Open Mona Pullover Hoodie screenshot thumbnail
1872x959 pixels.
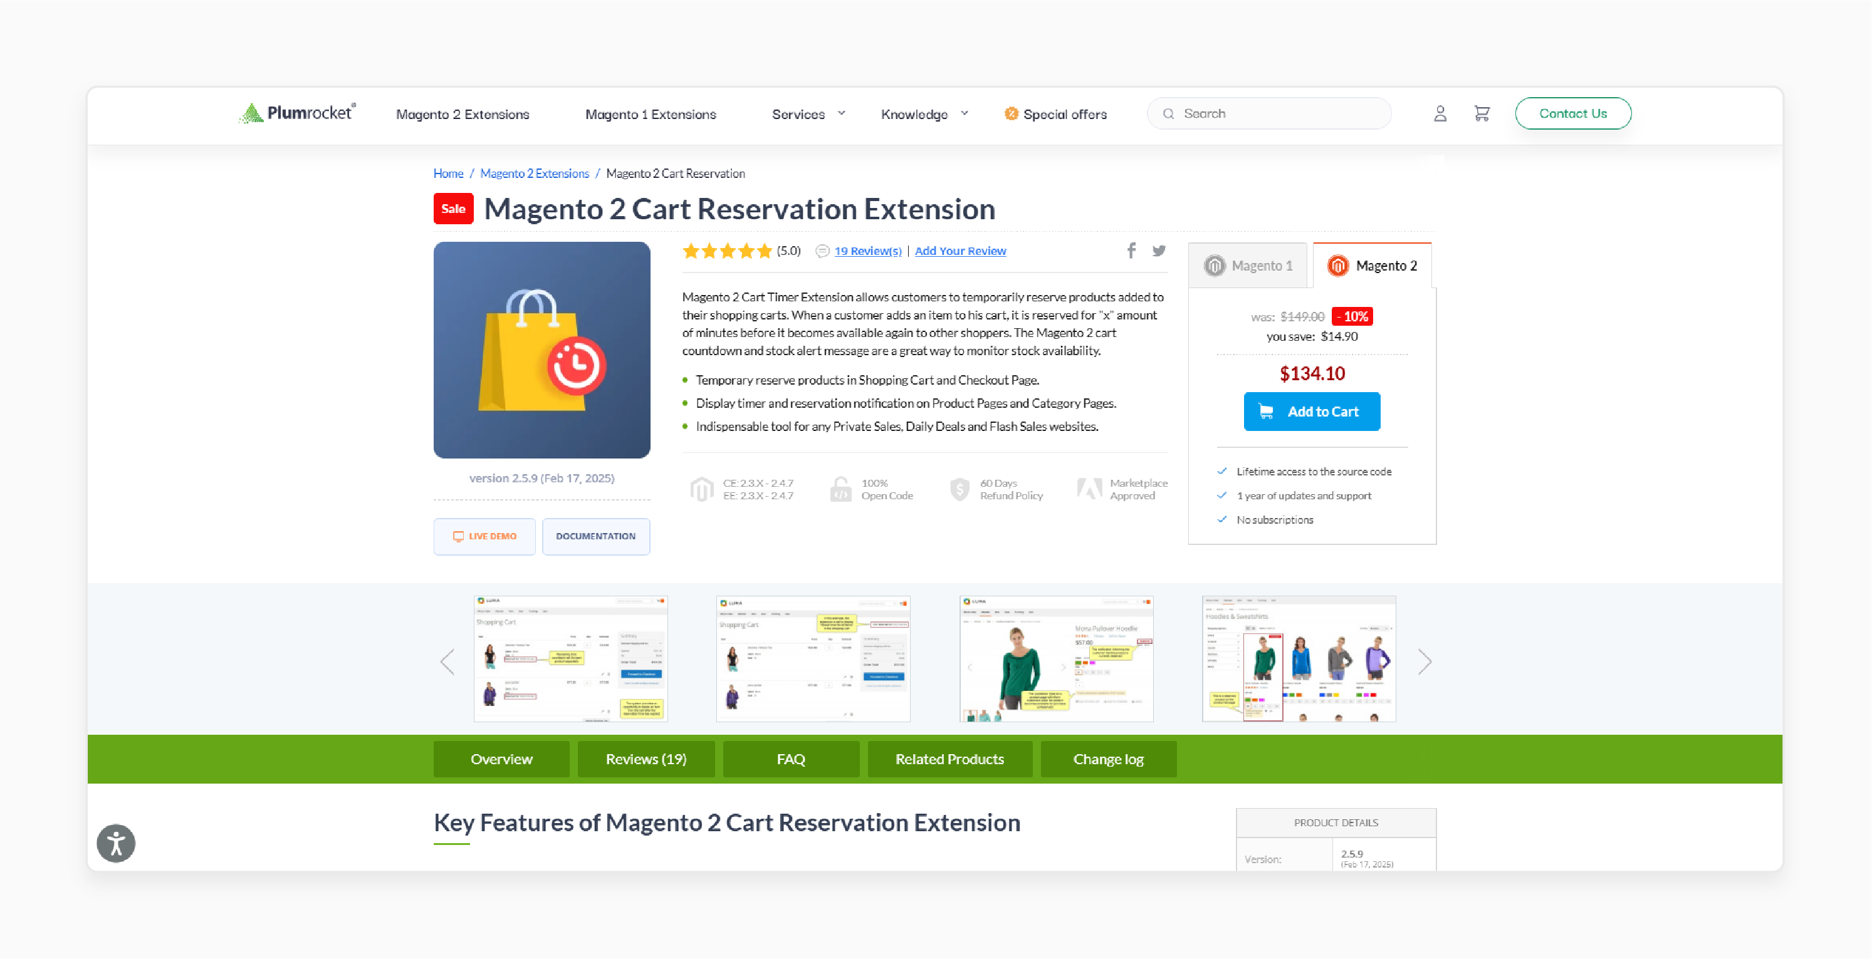coord(1056,660)
